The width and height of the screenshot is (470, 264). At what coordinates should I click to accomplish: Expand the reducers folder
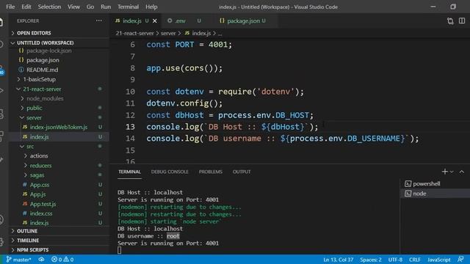coord(40,166)
